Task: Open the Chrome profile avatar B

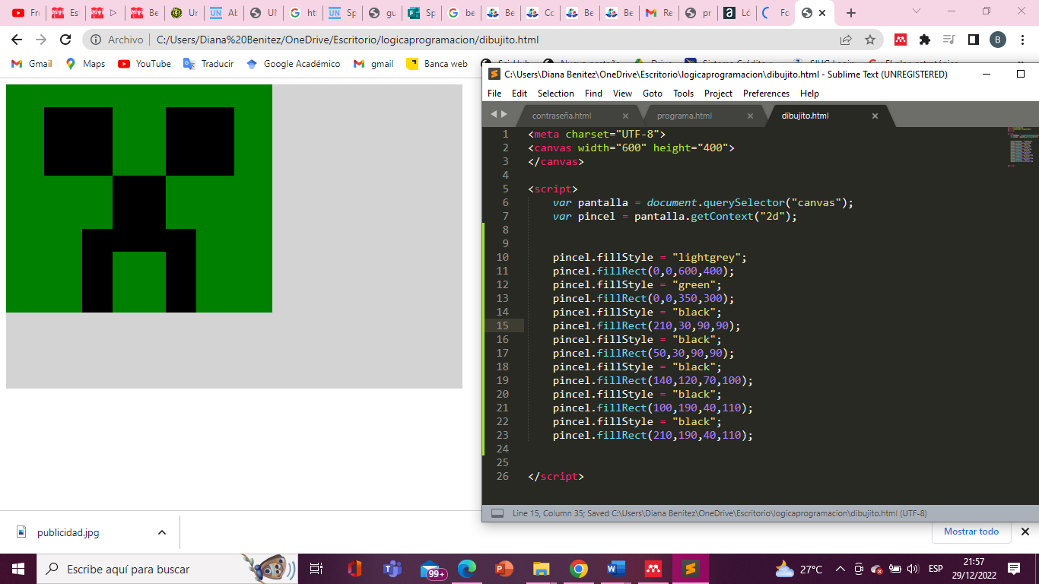Action: pyautogui.click(x=998, y=40)
